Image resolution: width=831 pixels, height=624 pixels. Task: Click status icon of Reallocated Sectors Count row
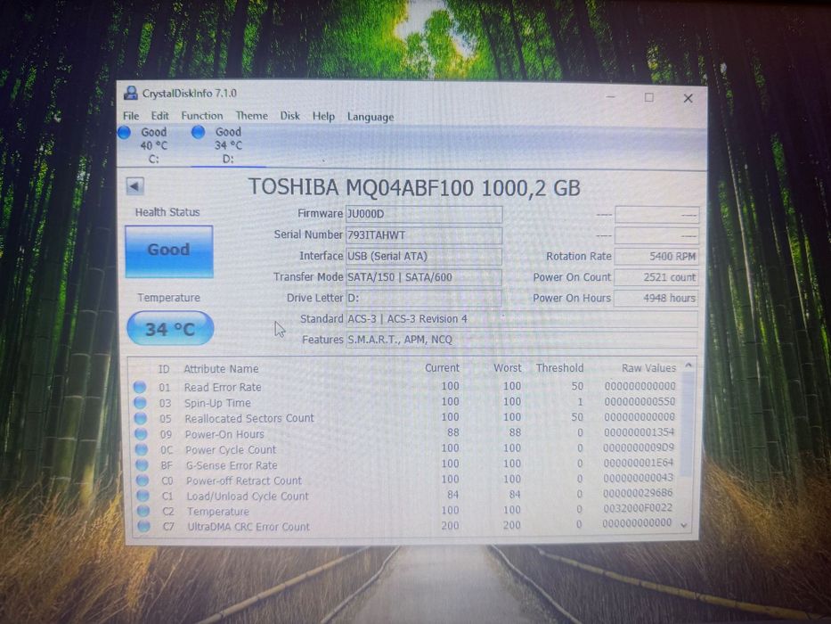141,418
